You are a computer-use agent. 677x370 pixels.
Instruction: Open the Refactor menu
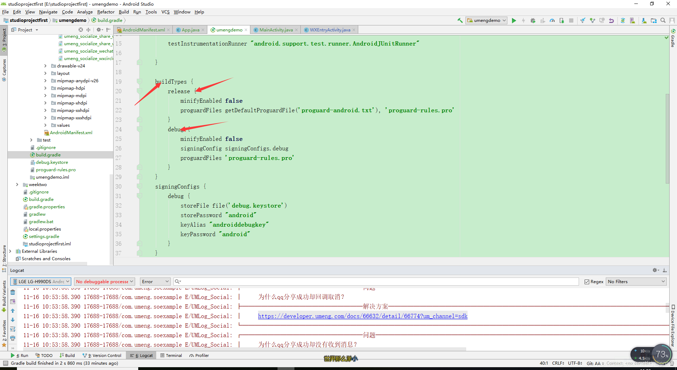pos(106,12)
